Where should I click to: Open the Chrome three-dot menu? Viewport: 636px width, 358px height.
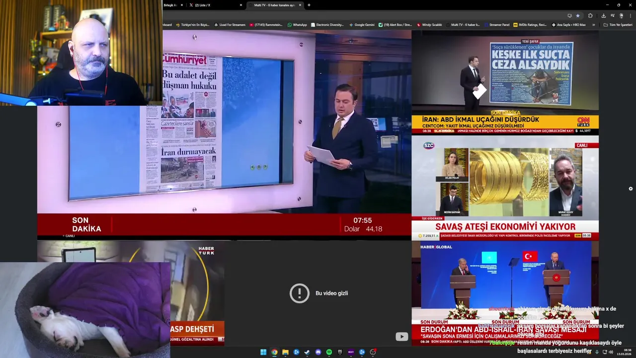[630, 15]
